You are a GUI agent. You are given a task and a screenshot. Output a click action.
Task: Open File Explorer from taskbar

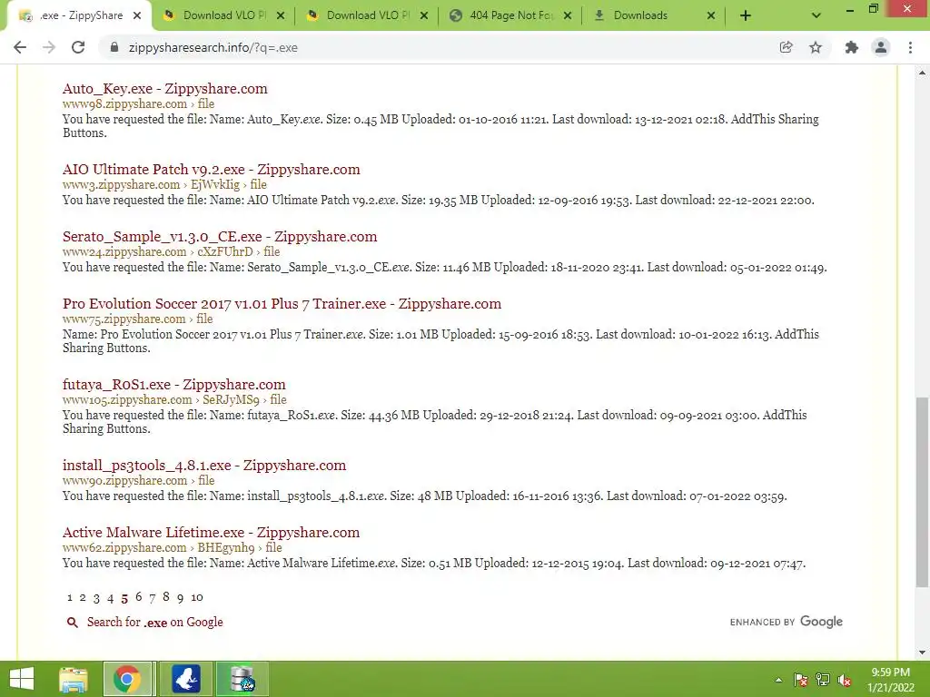[73, 679]
